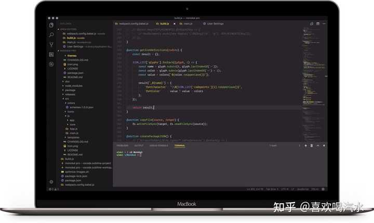This screenshot has height=223, width=374.
Task: Click the minimap code overview
Action: click(x=314, y=84)
